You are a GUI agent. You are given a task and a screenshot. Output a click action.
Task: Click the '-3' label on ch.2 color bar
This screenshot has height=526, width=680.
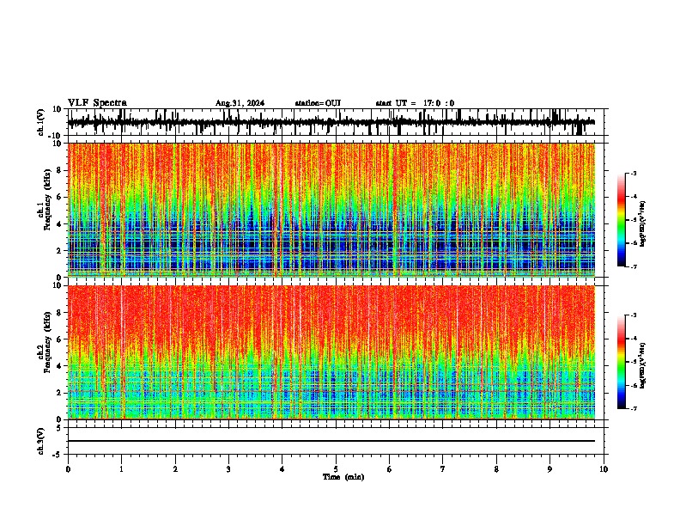633,315
